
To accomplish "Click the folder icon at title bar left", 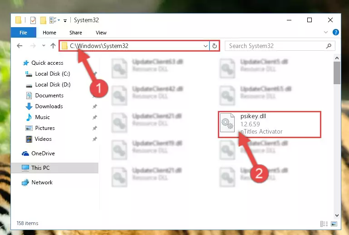I will [x=19, y=20].
